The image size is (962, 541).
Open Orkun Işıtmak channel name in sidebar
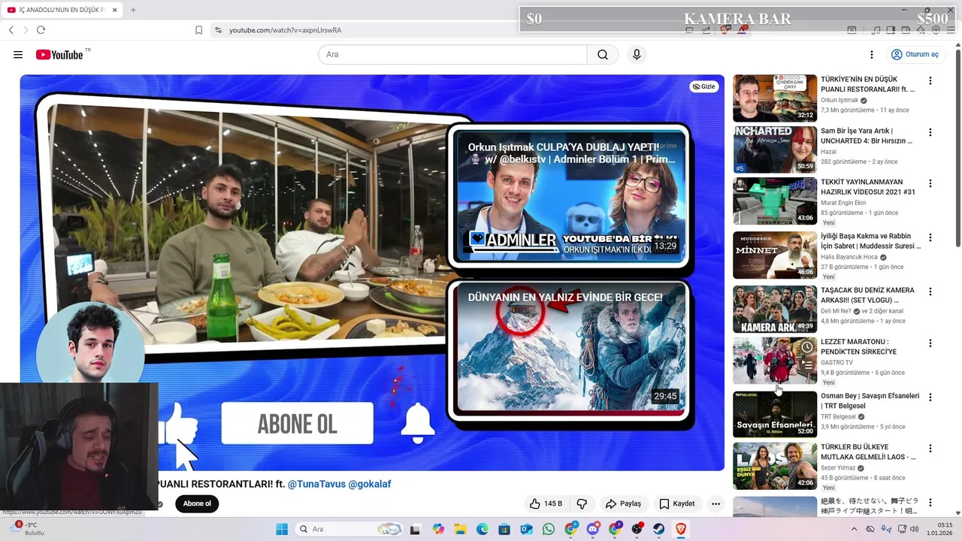click(x=839, y=100)
